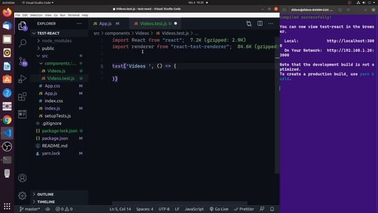Click the unsaved dot on Videos.test.js tab
Image resolution: width=378 pixels, height=213 pixels.
[175, 24]
